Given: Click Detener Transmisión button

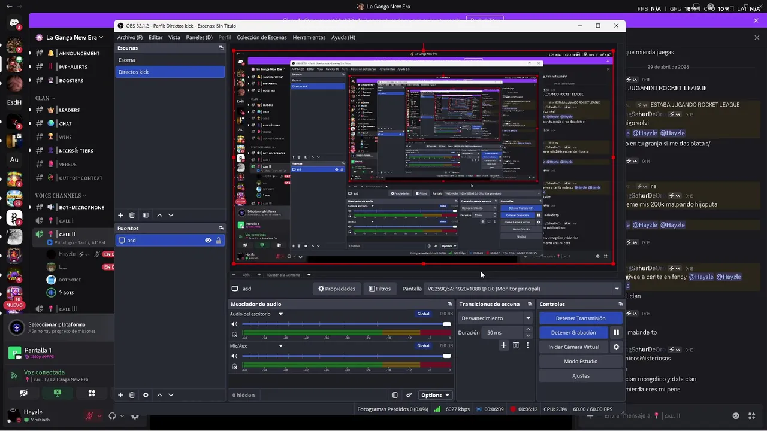Looking at the screenshot, I should tap(581, 318).
